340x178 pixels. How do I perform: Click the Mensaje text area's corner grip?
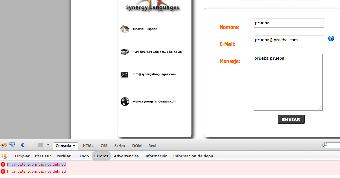pos(321,108)
